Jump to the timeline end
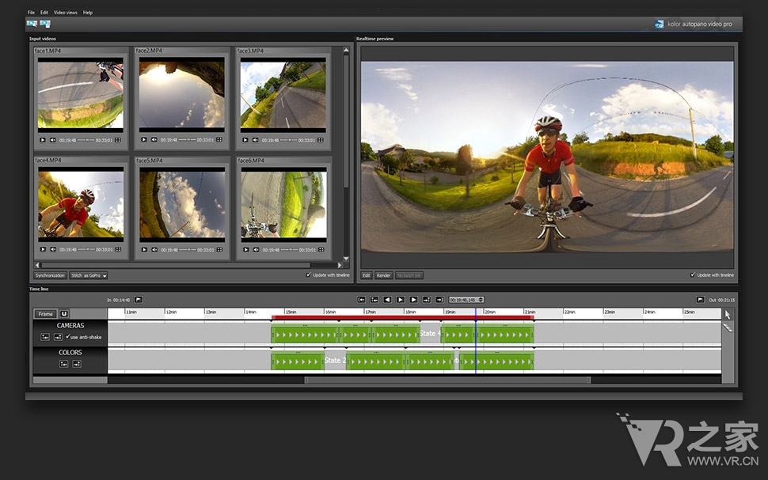The image size is (768, 480). (440, 300)
